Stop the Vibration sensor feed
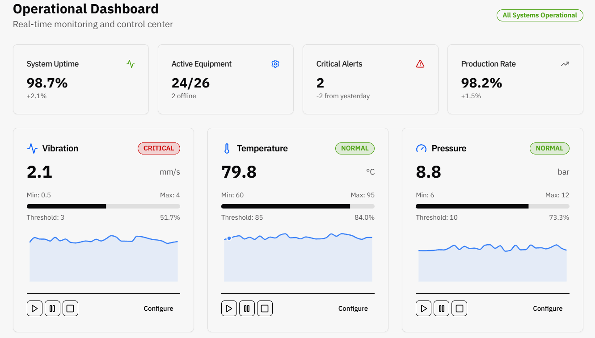The width and height of the screenshot is (595, 338). [70, 309]
